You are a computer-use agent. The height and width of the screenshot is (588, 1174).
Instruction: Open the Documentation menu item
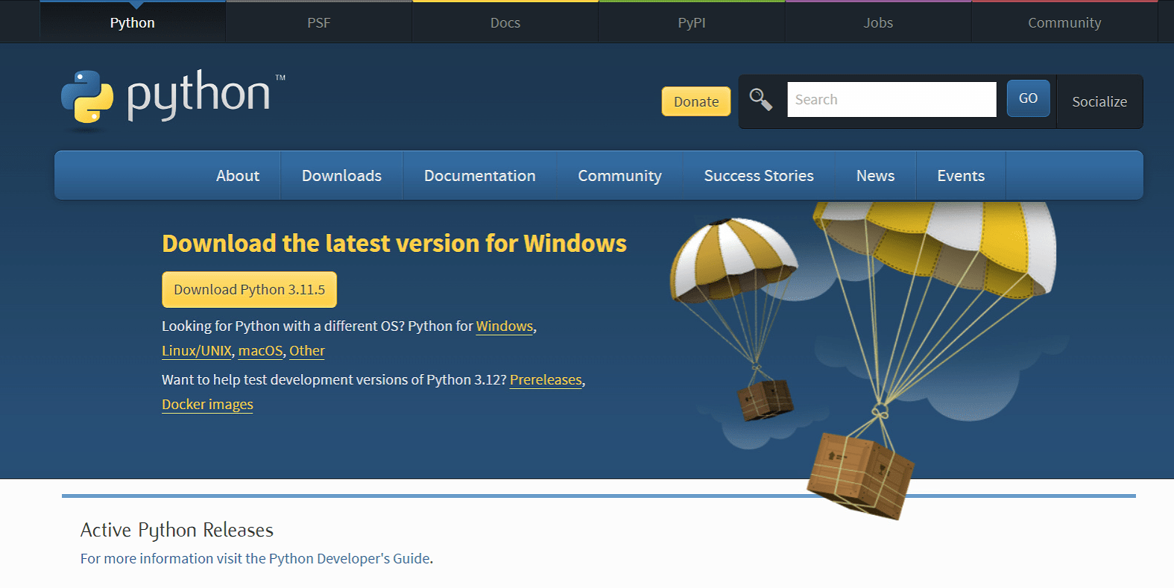click(x=479, y=176)
